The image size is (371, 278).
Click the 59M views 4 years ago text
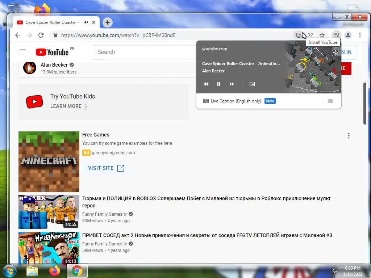click(x=106, y=250)
